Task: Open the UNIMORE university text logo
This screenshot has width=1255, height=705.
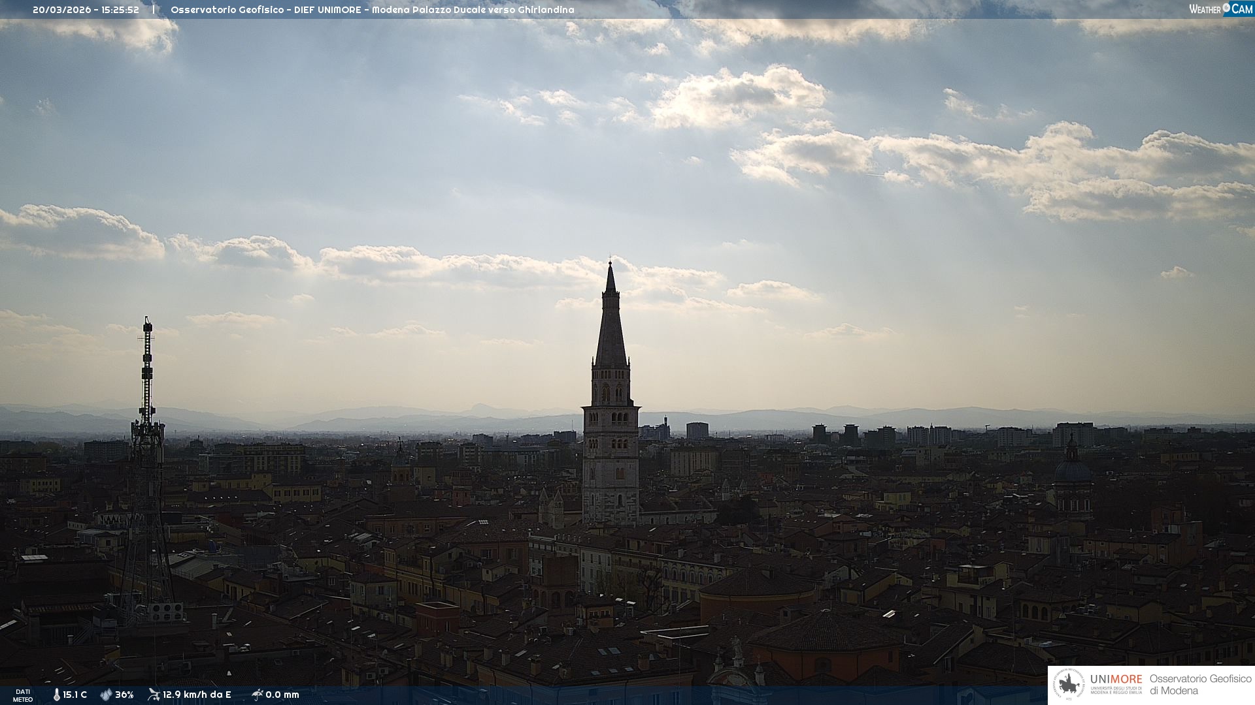Action: pos(1116,680)
